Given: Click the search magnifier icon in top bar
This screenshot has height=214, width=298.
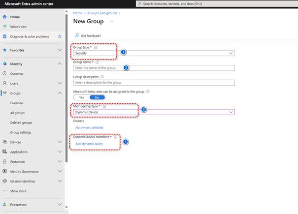Looking at the screenshot, I should 139,3.
